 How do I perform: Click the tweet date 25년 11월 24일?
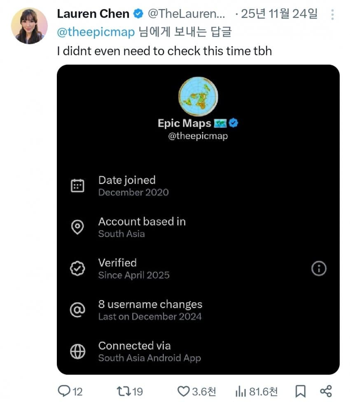click(279, 14)
